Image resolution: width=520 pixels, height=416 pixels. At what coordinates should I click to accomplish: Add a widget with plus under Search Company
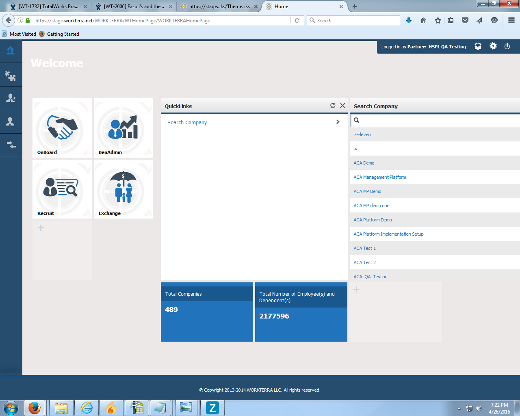[356, 289]
